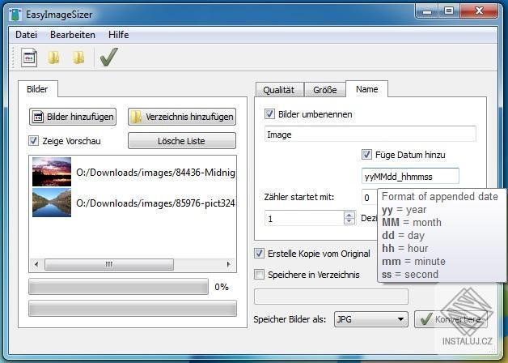
Task: Toggle the Zeige Vorschau checkbox
Action: pyautogui.click(x=33, y=141)
